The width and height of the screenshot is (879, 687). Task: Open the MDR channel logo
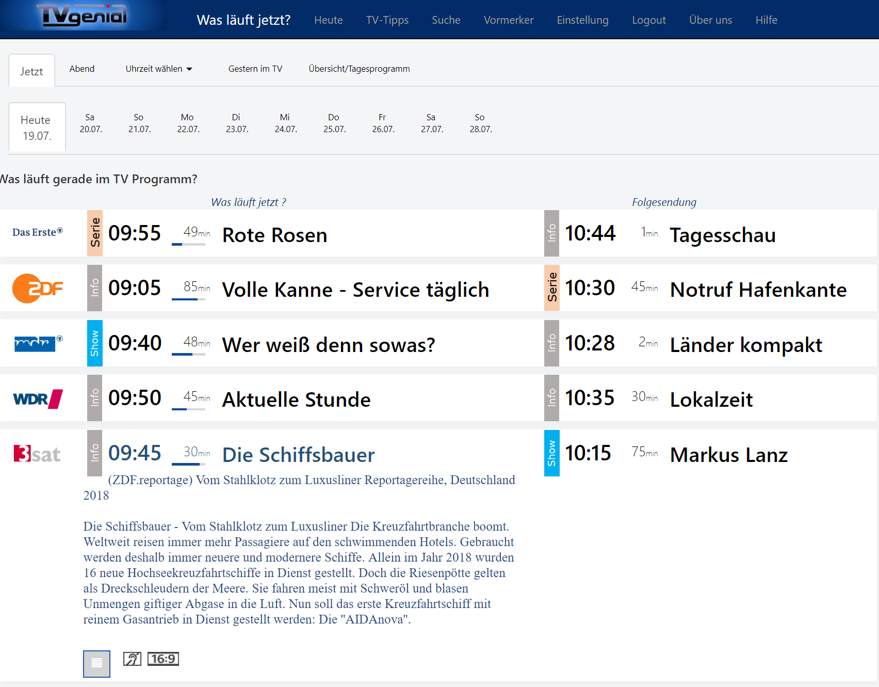click(39, 343)
